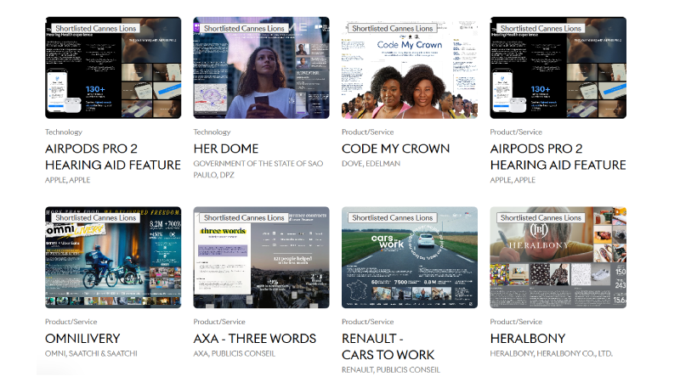Open the Omnilivery campaign thumbnail
Screen dimensions: 680x382
pyautogui.click(x=113, y=257)
